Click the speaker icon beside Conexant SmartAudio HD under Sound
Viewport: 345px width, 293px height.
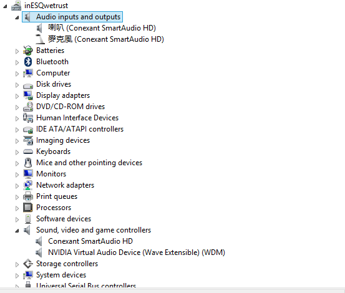[x=39, y=241]
